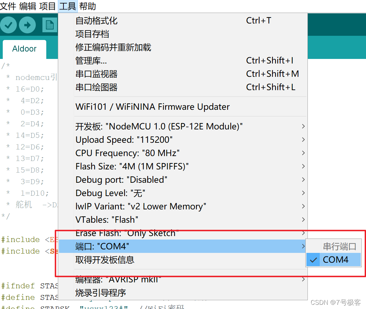
Task: Open 串口监视器 from the menu
Action: click(x=183, y=74)
